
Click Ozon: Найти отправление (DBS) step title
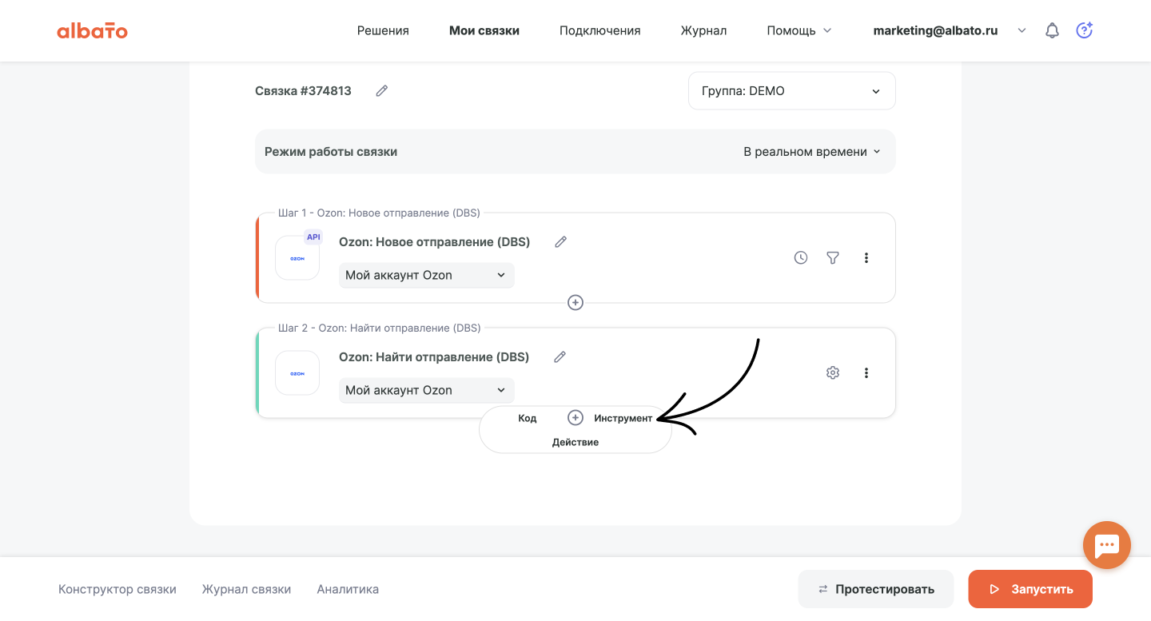(x=434, y=356)
